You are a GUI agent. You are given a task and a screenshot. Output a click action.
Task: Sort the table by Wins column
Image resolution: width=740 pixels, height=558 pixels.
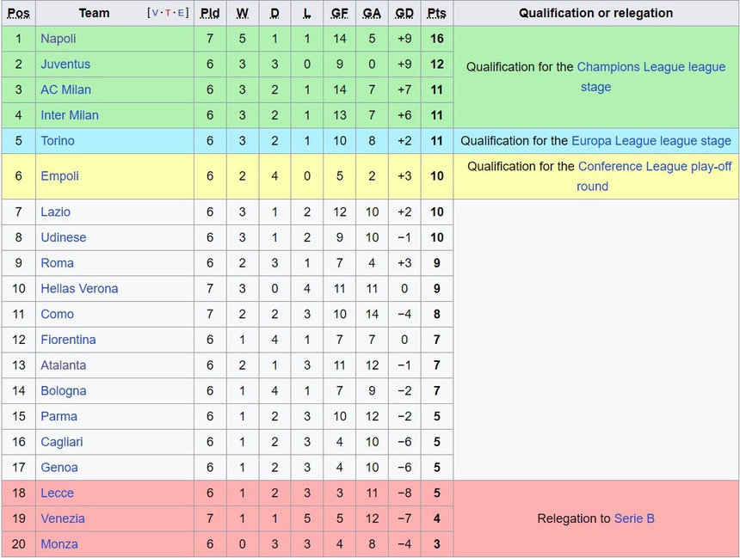(x=242, y=13)
